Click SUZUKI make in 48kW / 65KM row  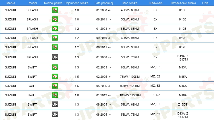tap(10, 10)
